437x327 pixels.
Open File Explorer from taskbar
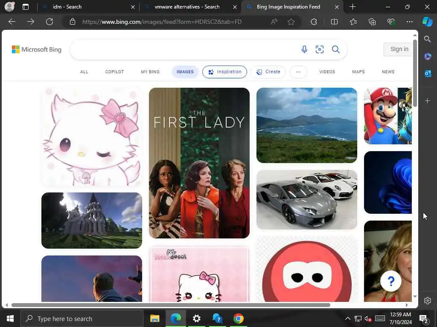click(x=154, y=318)
